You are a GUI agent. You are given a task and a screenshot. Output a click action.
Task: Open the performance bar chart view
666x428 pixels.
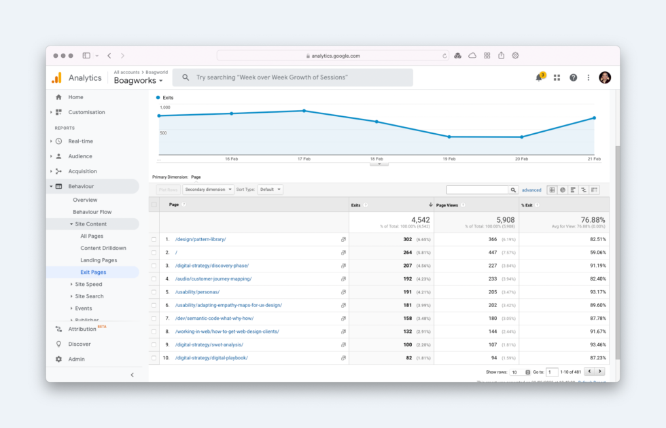[x=573, y=190]
